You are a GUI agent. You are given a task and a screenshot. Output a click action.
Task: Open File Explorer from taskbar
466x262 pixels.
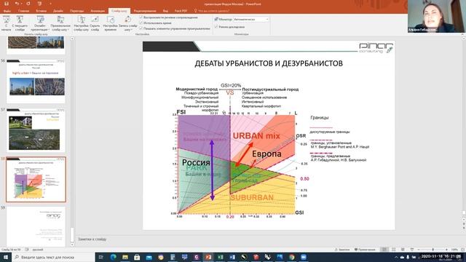125,257
